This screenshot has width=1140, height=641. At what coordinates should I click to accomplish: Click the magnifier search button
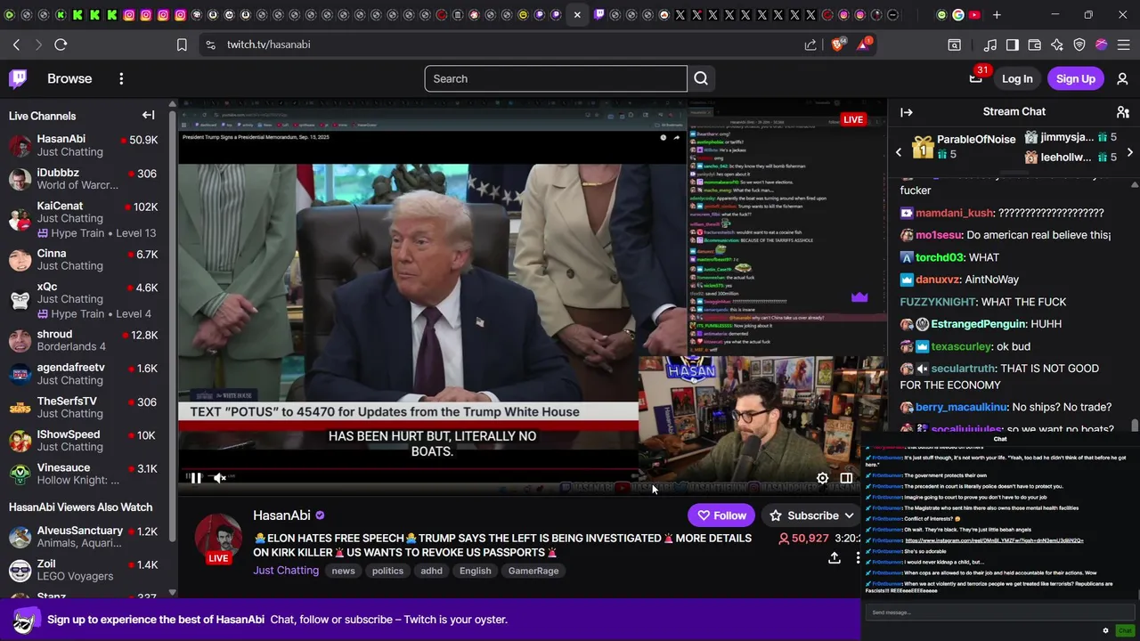(x=701, y=78)
